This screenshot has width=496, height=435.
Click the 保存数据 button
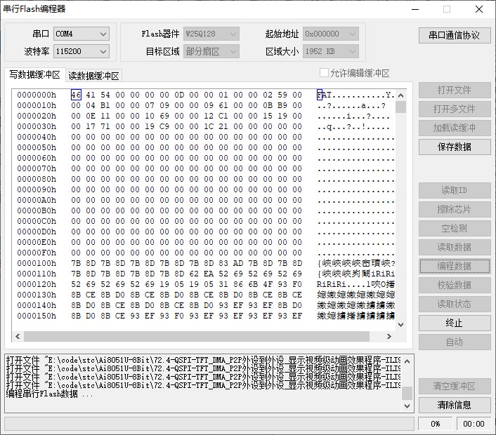pyautogui.click(x=455, y=147)
